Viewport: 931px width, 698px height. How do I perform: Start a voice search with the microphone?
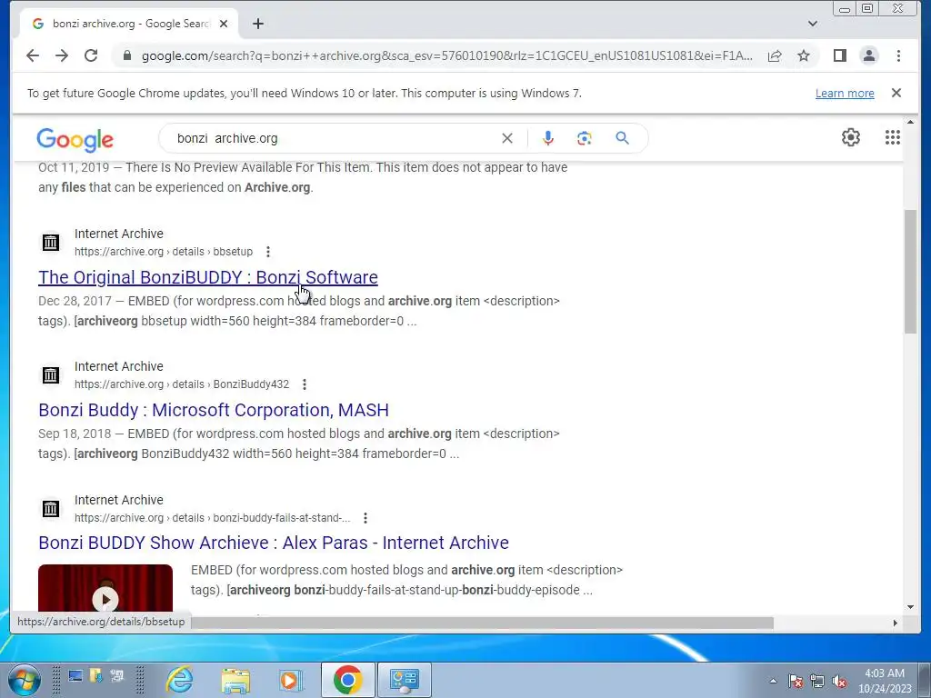tap(547, 138)
